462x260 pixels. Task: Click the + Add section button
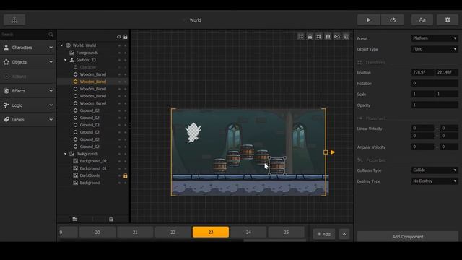[x=324, y=234]
